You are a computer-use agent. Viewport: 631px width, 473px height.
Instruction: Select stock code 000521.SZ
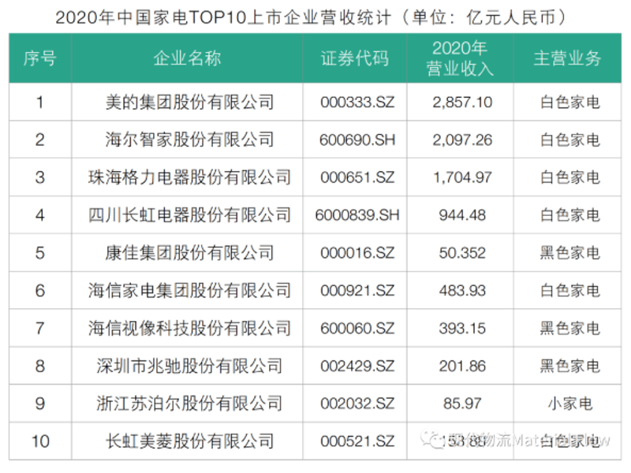tap(357, 441)
